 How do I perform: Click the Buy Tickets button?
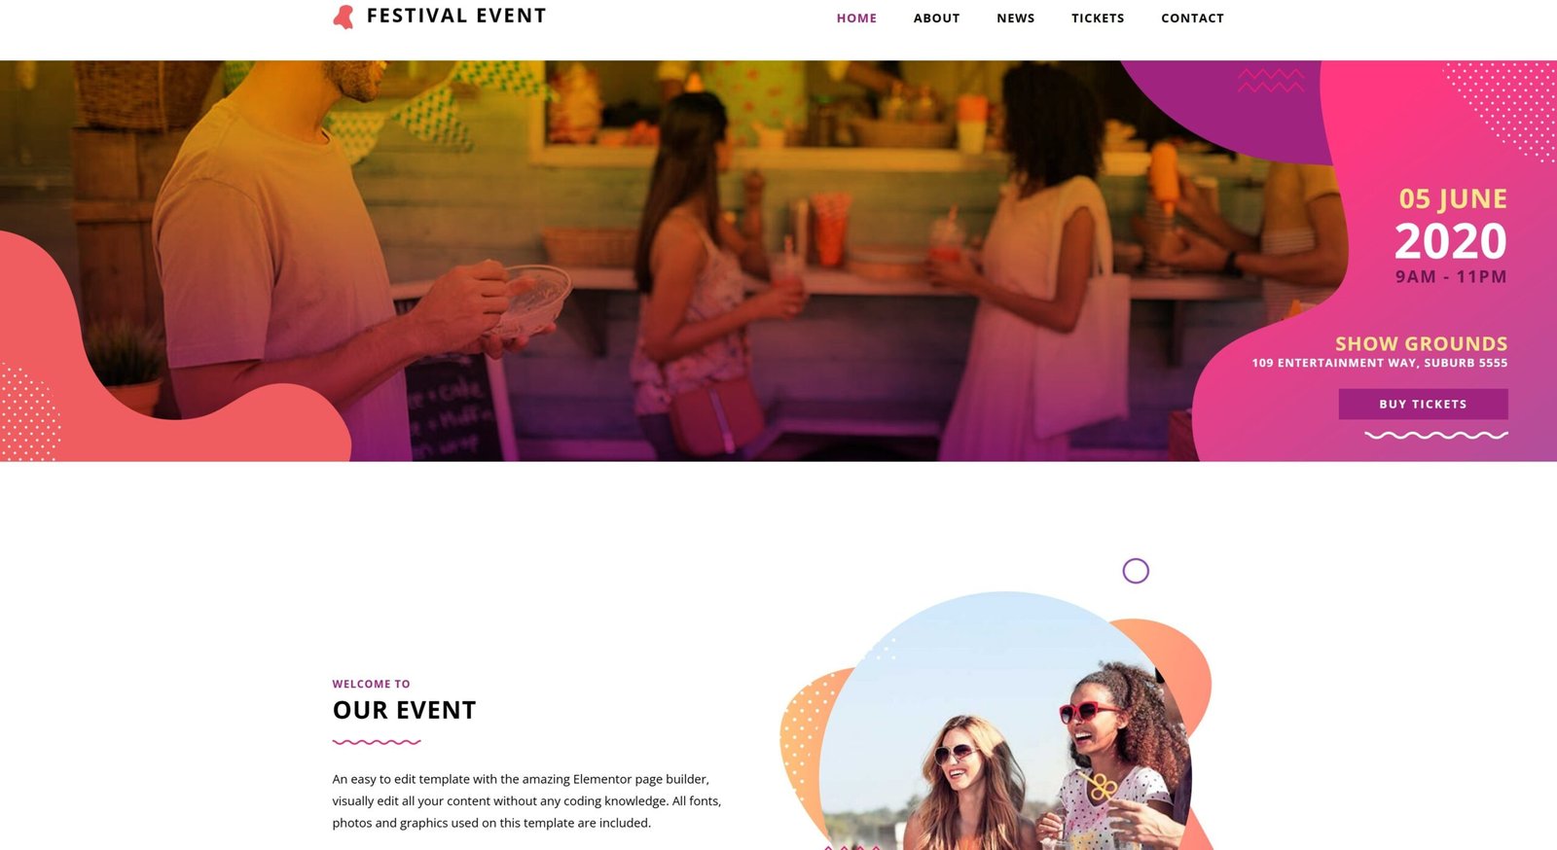click(x=1423, y=404)
